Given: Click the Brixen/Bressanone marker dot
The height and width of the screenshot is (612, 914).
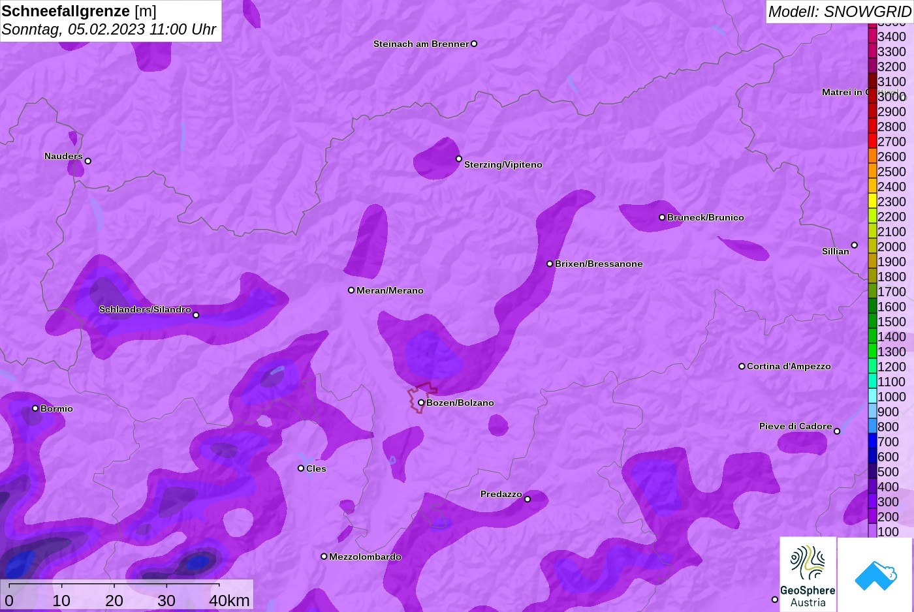Looking at the screenshot, I should point(550,264).
